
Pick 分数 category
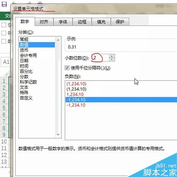[37, 77]
